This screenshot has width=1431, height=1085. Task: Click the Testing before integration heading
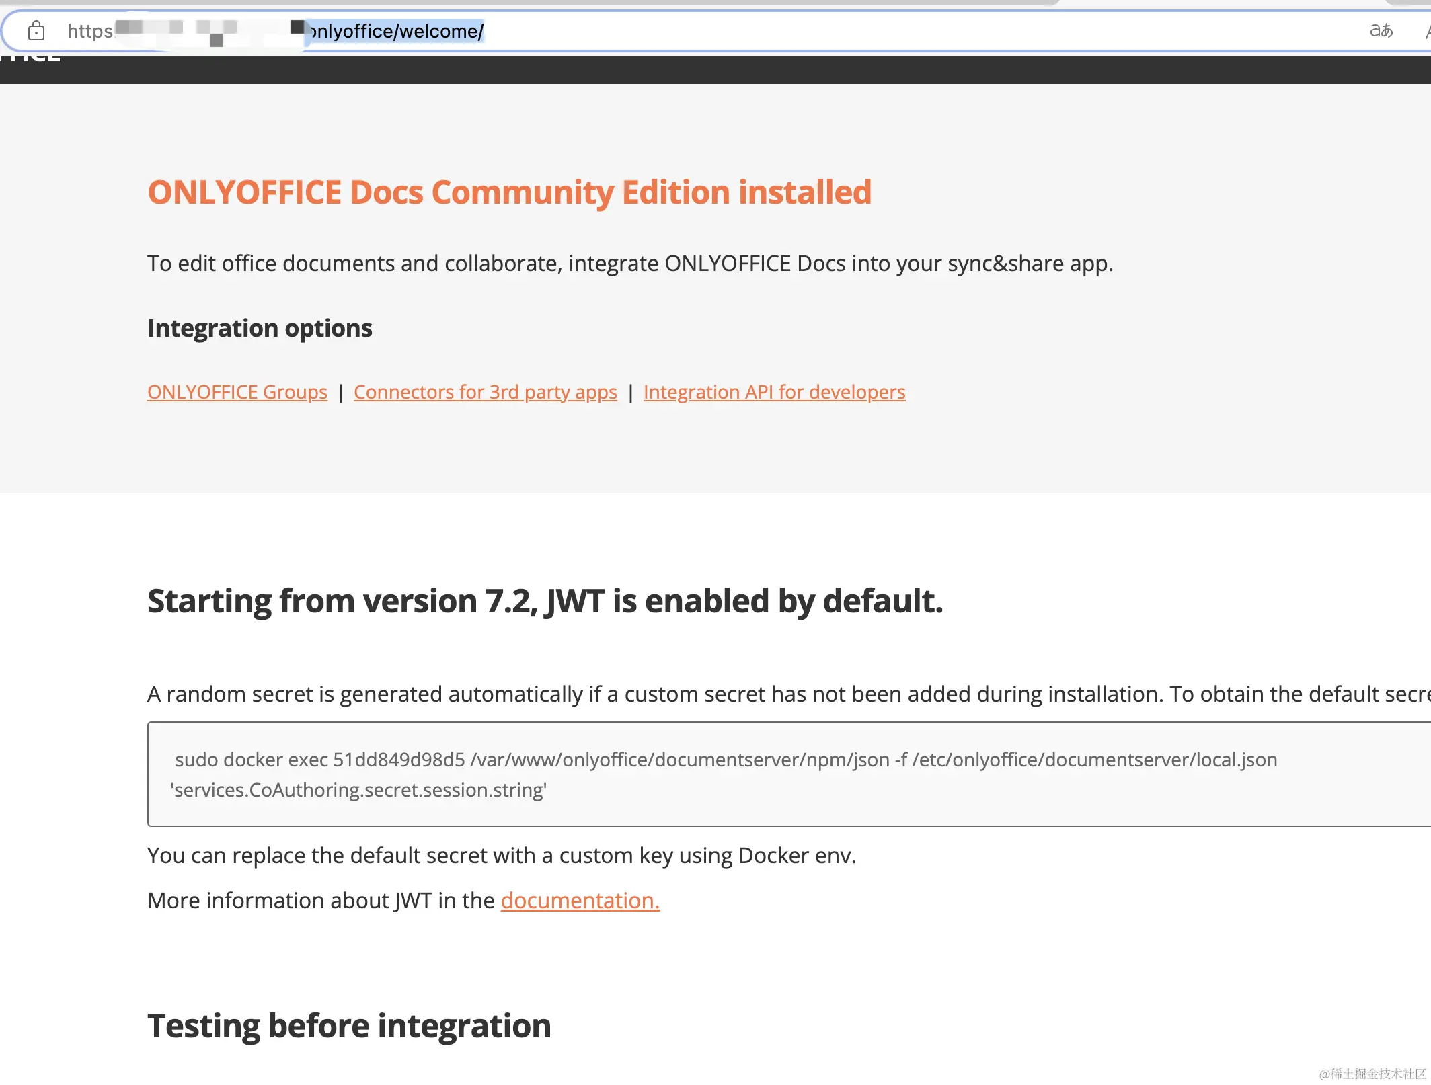coord(348,1024)
